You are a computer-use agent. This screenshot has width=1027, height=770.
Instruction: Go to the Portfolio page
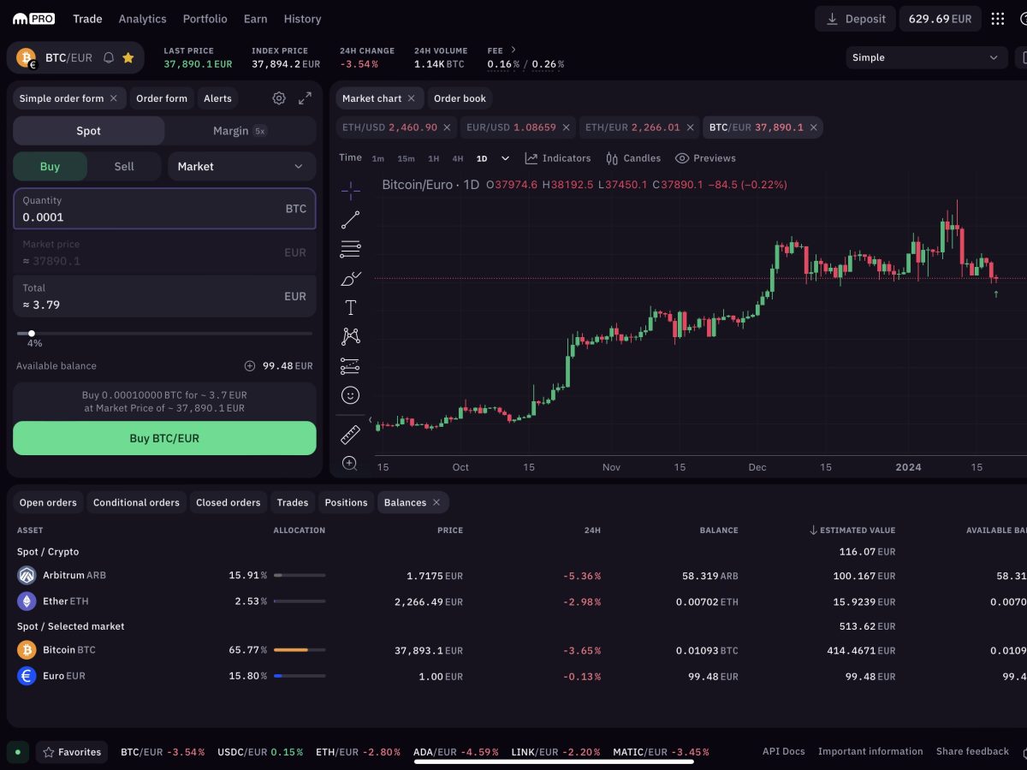(205, 19)
